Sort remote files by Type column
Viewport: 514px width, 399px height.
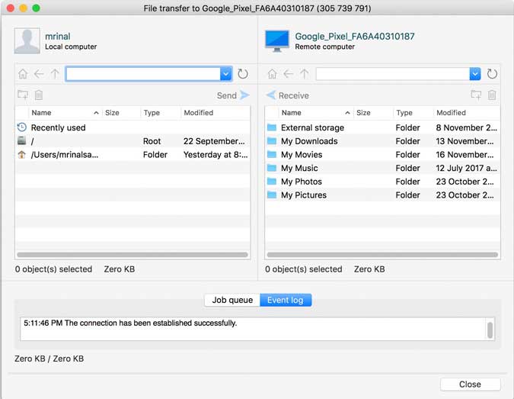coord(413,113)
